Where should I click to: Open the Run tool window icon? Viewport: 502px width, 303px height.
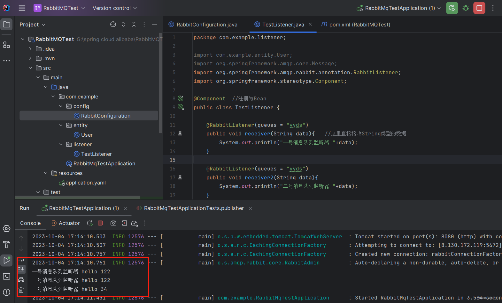pyautogui.click(x=6, y=260)
